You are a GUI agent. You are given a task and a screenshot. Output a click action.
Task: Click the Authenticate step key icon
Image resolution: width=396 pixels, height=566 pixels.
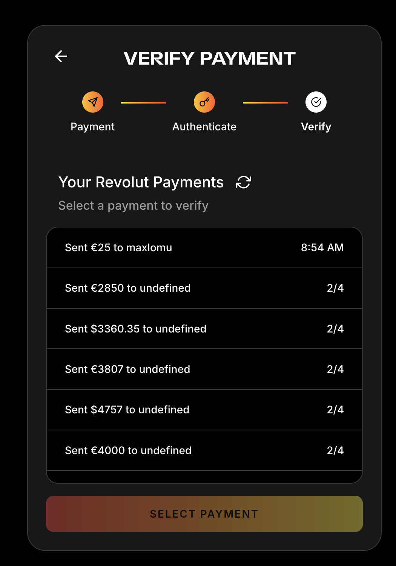(204, 102)
